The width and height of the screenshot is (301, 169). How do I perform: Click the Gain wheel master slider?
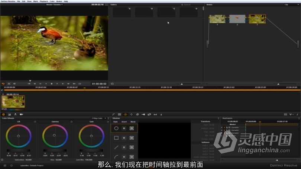point(91,150)
